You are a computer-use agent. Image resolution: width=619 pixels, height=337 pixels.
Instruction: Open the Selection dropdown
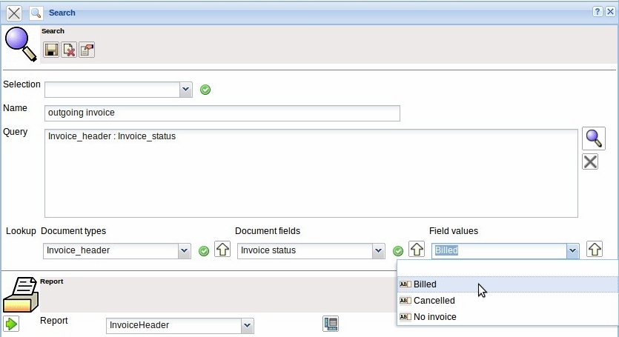(x=185, y=90)
